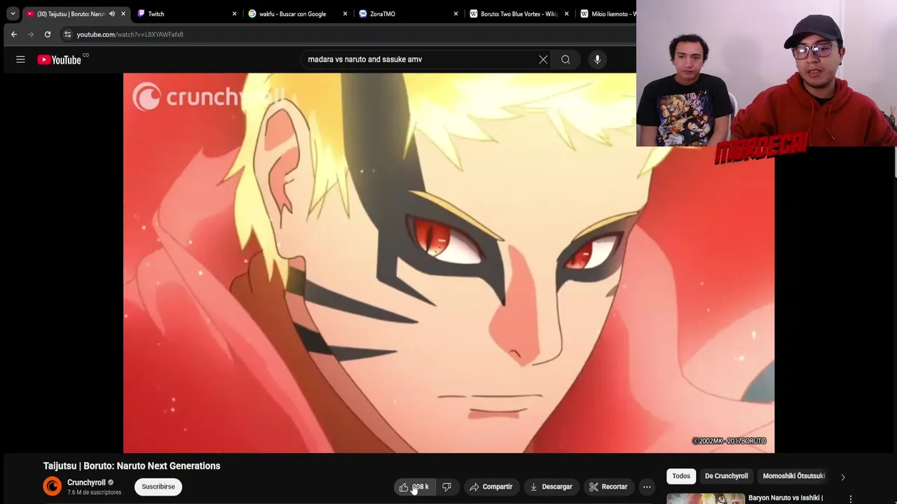Download the video via Descargar button
Image resolution: width=897 pixels, height=504 pixels.
tap(551, 486)
